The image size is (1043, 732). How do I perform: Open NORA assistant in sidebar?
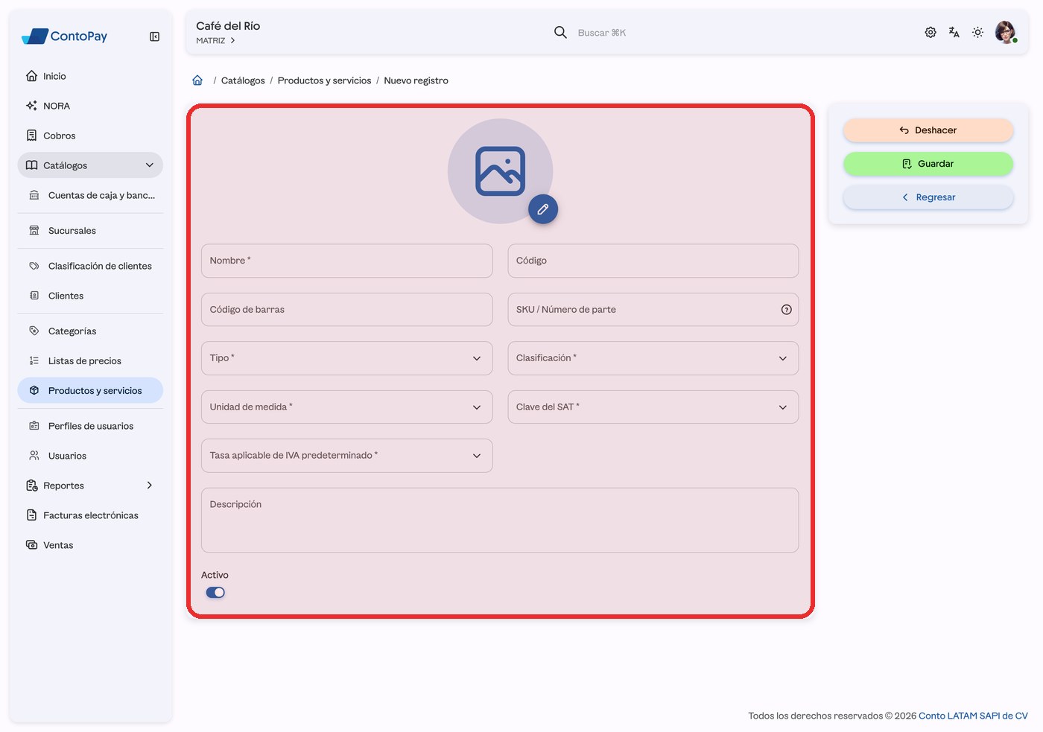pos(90,106)
